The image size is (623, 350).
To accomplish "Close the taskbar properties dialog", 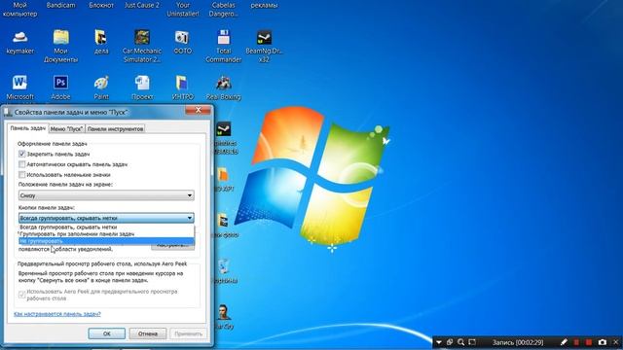I will tap(199, 110).
